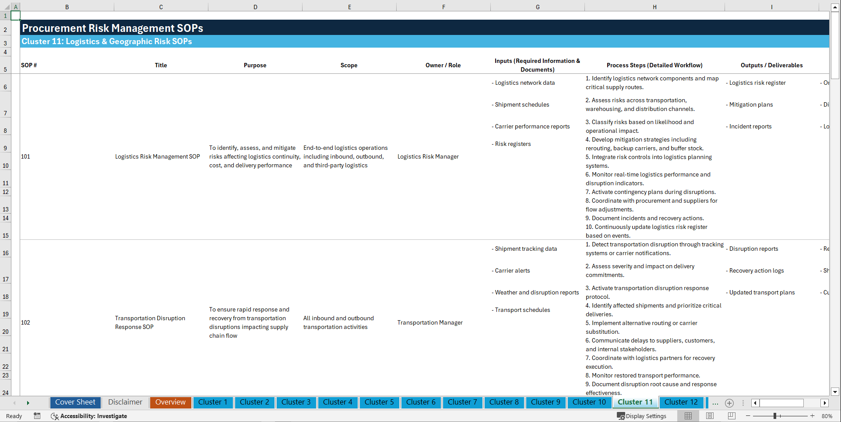The width and height of the screenshot is (841, 422).
Task: Open the Overview sheet tab
Action: 170,402
